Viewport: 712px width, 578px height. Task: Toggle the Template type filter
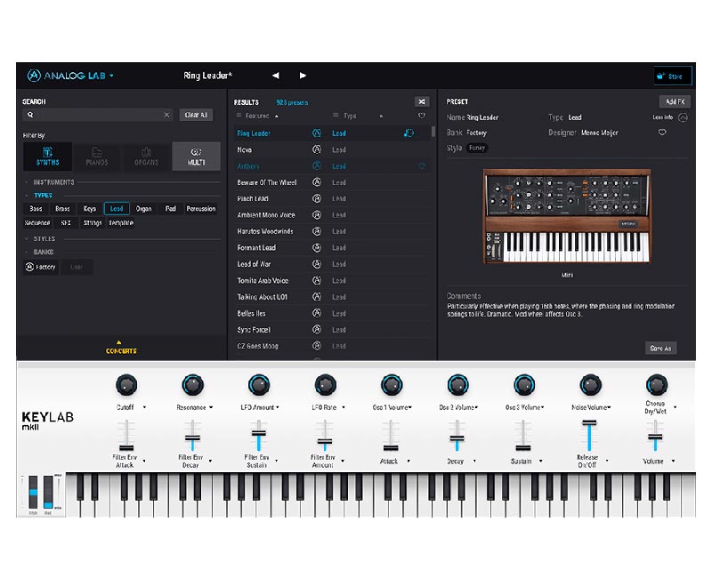pyautogui.click(x=121, y=223)
